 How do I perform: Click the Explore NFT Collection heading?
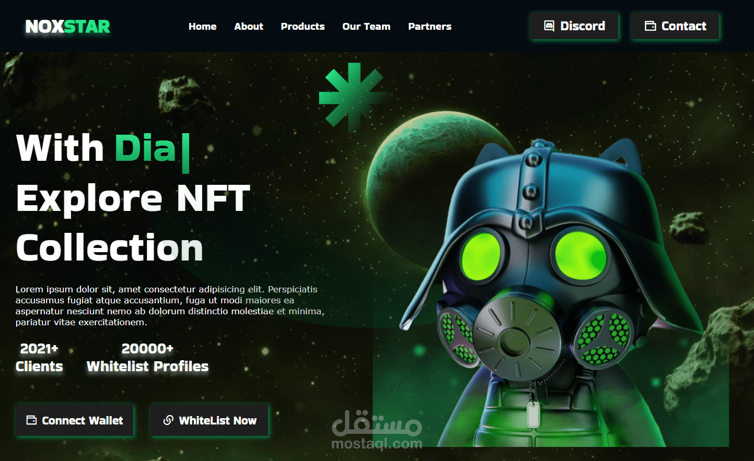point(132,222)
